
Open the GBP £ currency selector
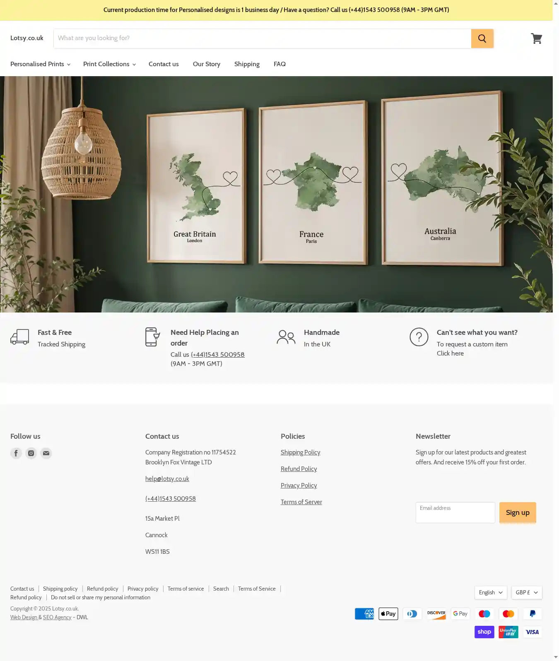point(527,592)
